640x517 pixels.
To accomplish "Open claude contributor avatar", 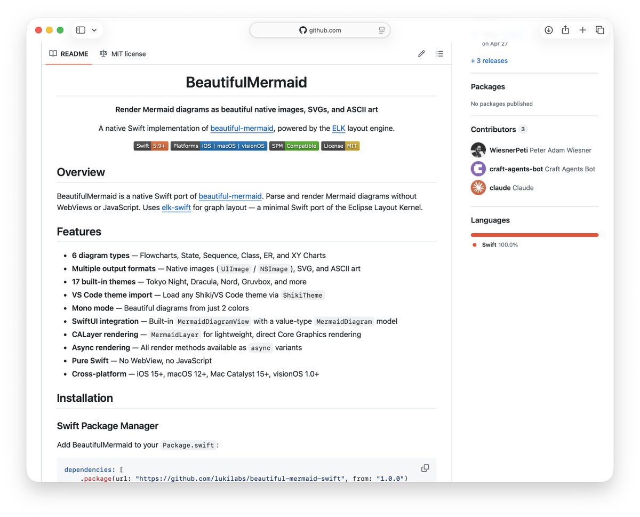I will tap(478, 187).
